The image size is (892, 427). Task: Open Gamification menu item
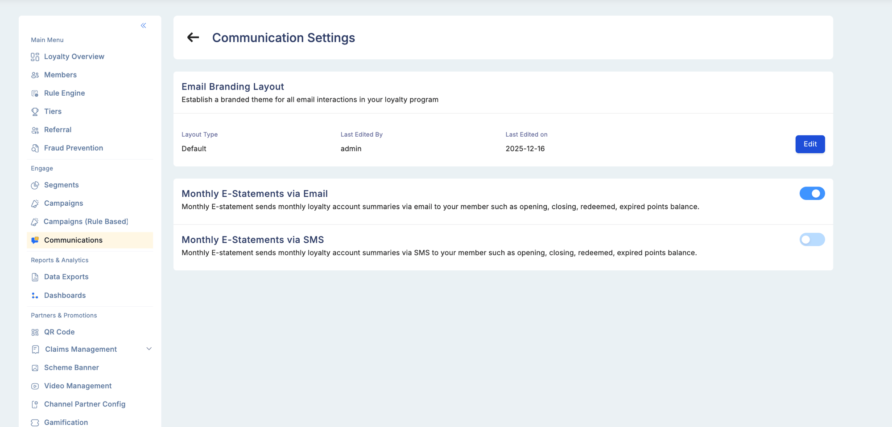90,422
